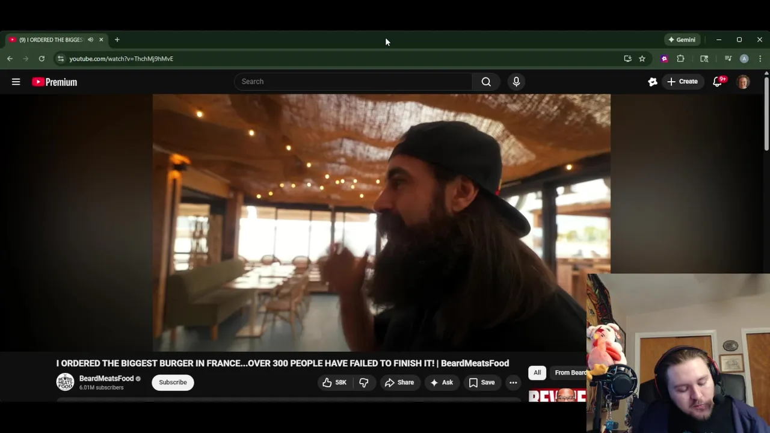Click the badge icon left of Create

(653, 82)
